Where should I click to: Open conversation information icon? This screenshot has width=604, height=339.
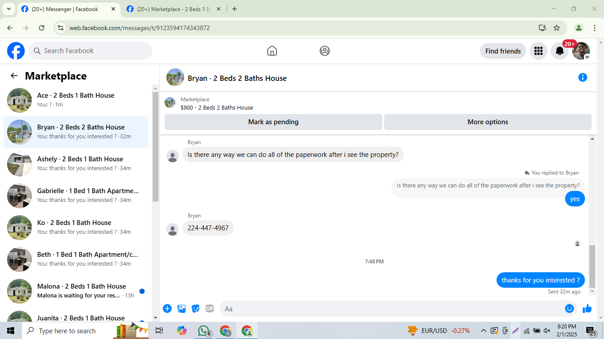point(583,78)
